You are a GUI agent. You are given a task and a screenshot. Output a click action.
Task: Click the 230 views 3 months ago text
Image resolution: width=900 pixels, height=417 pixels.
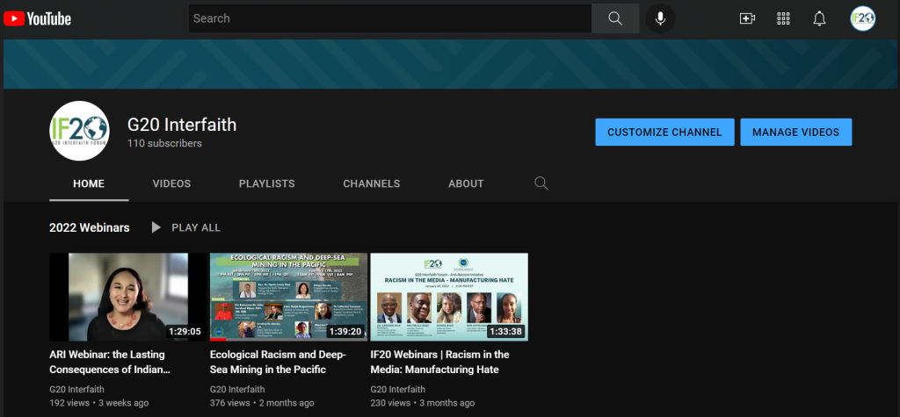[423, 403]
